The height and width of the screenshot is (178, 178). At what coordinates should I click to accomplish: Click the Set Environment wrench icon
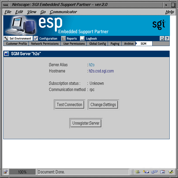click(6, 39)
